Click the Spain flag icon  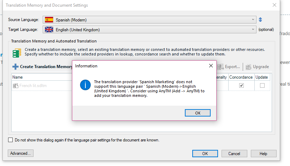(49, 20)
